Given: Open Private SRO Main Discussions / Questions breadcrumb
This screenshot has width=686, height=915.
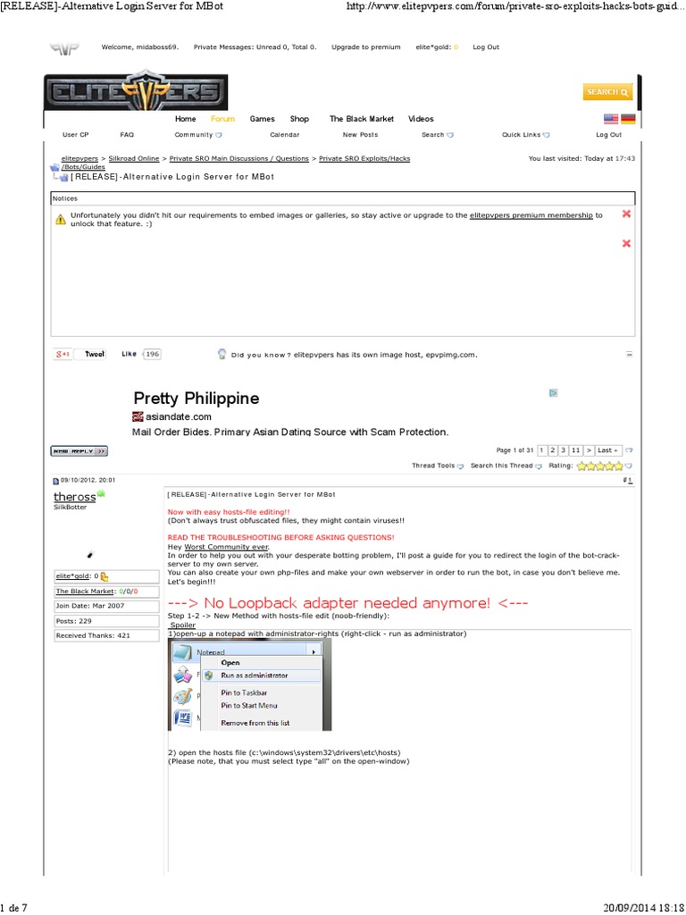Looking at the screenshot, I should tap(239, 159).
